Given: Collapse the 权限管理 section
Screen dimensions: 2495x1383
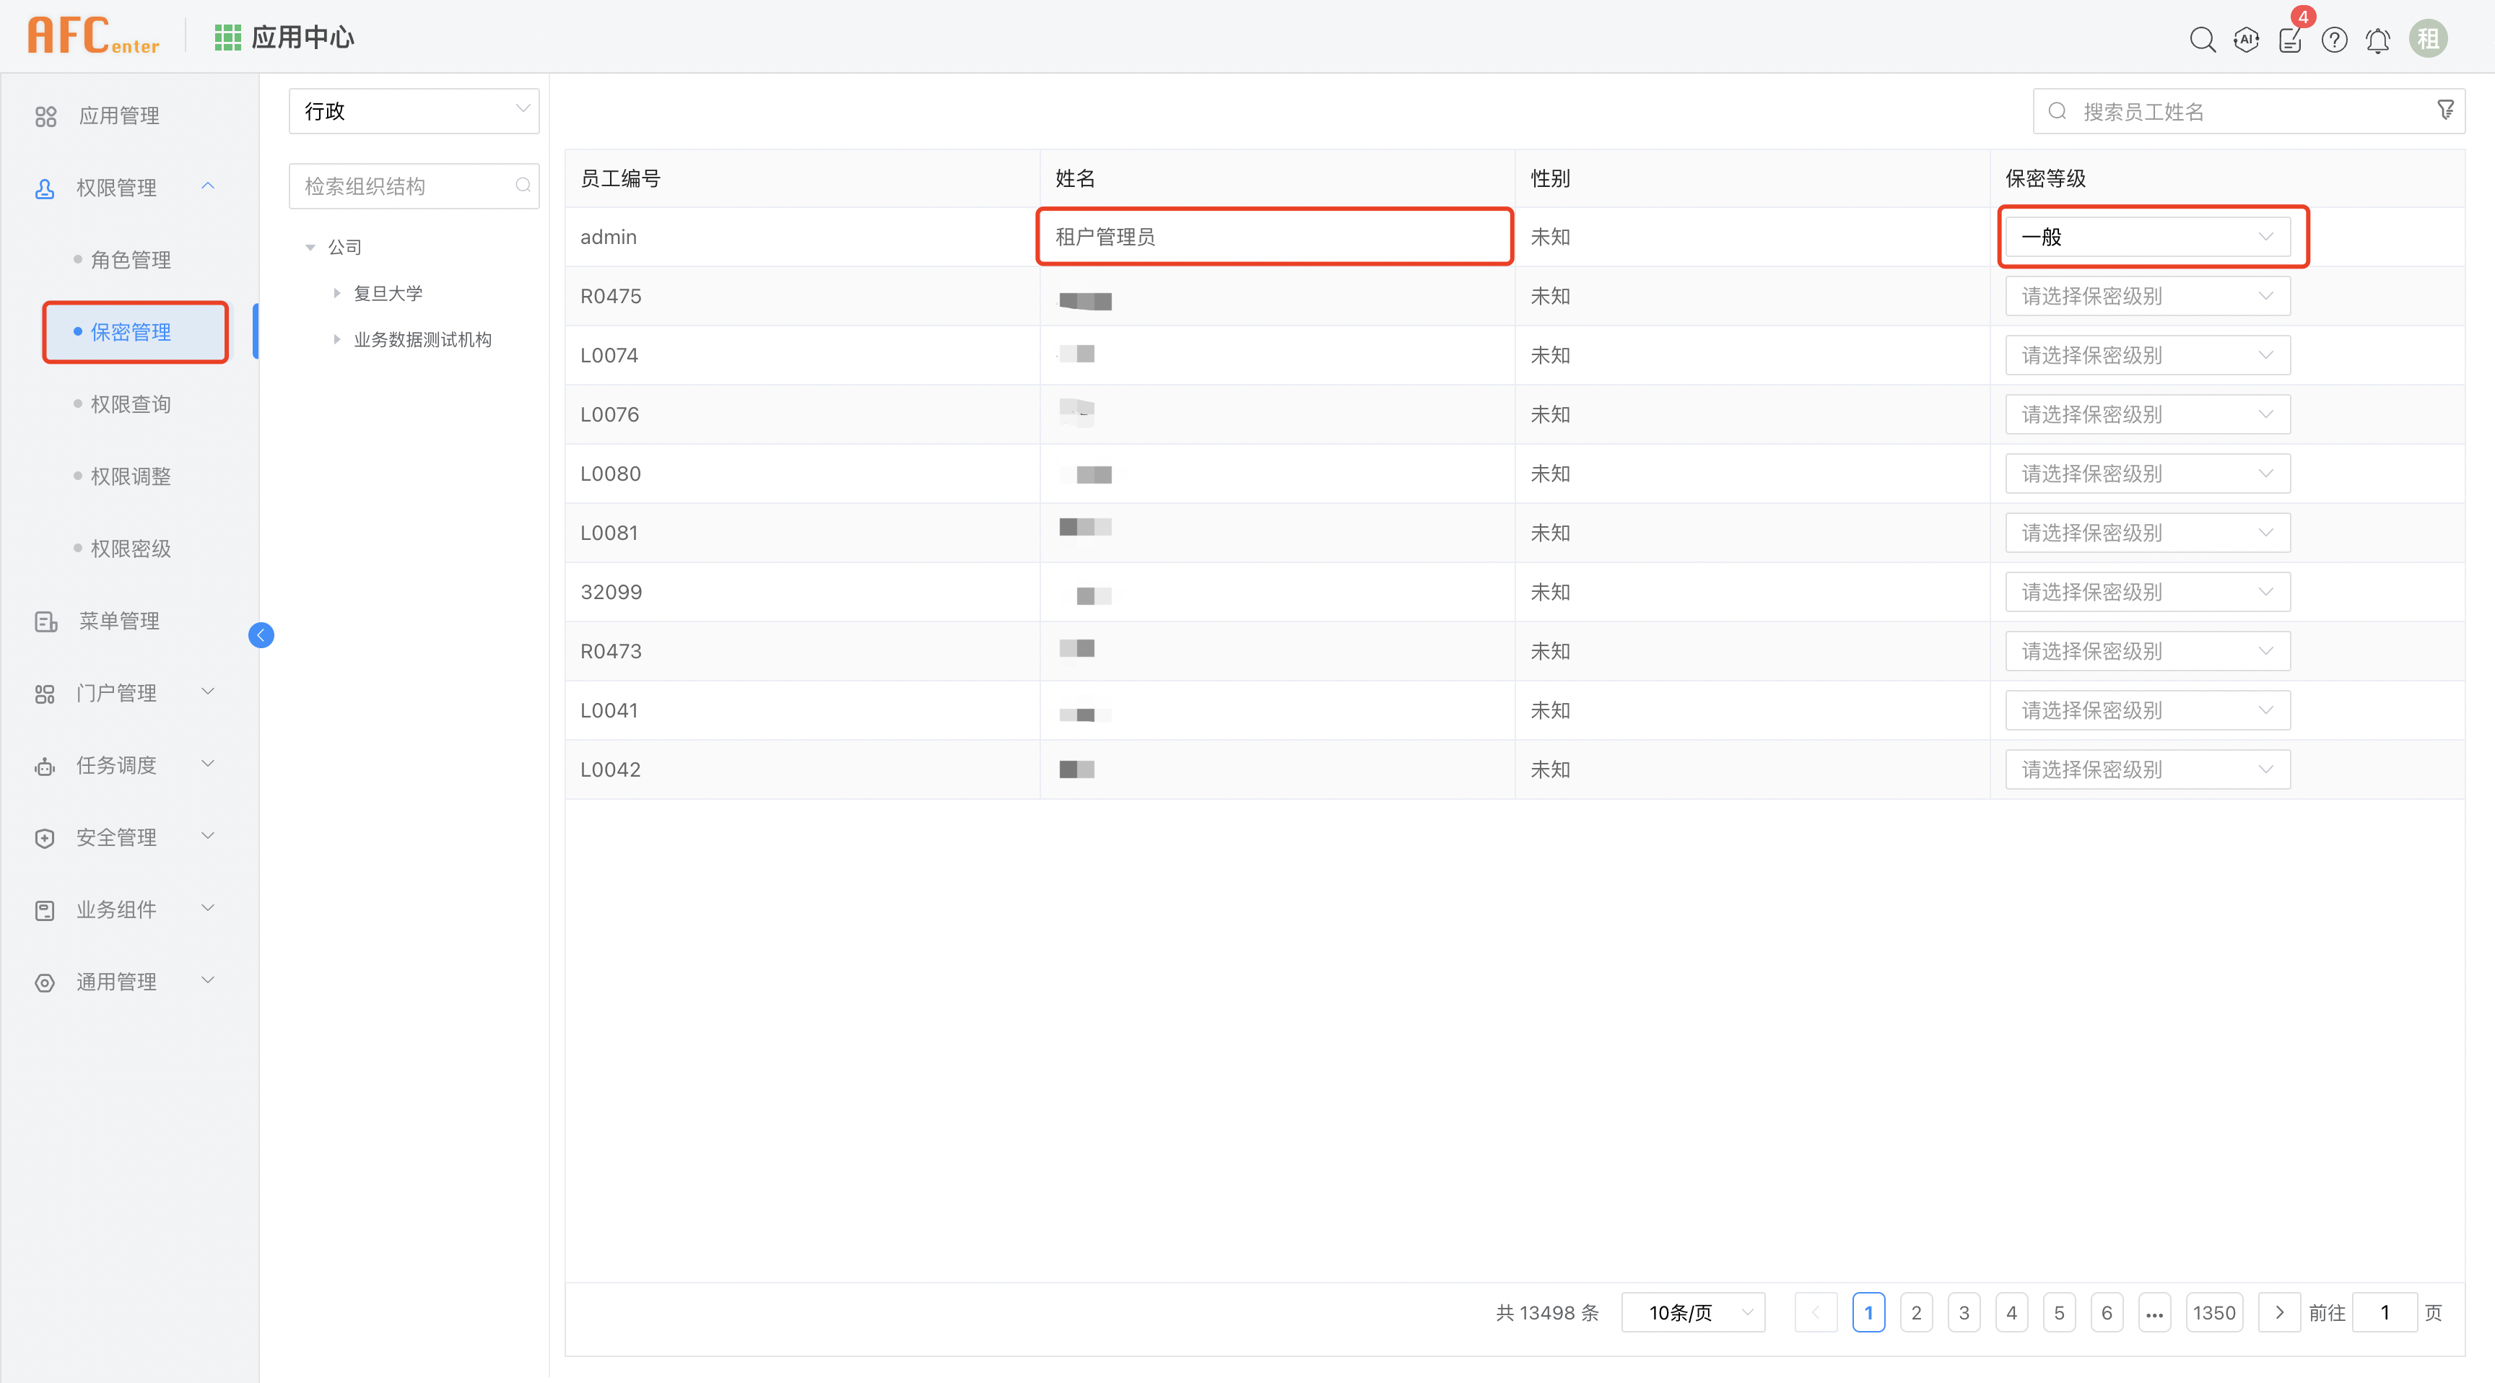Looking at the screenshot, I should pyautogui.click(x=207, y=186).
